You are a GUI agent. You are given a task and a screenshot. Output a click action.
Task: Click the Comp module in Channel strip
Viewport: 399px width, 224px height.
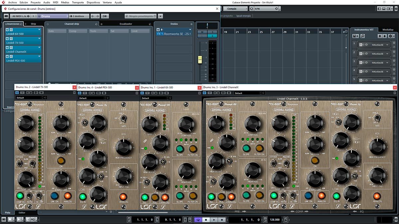pos(78,31)
